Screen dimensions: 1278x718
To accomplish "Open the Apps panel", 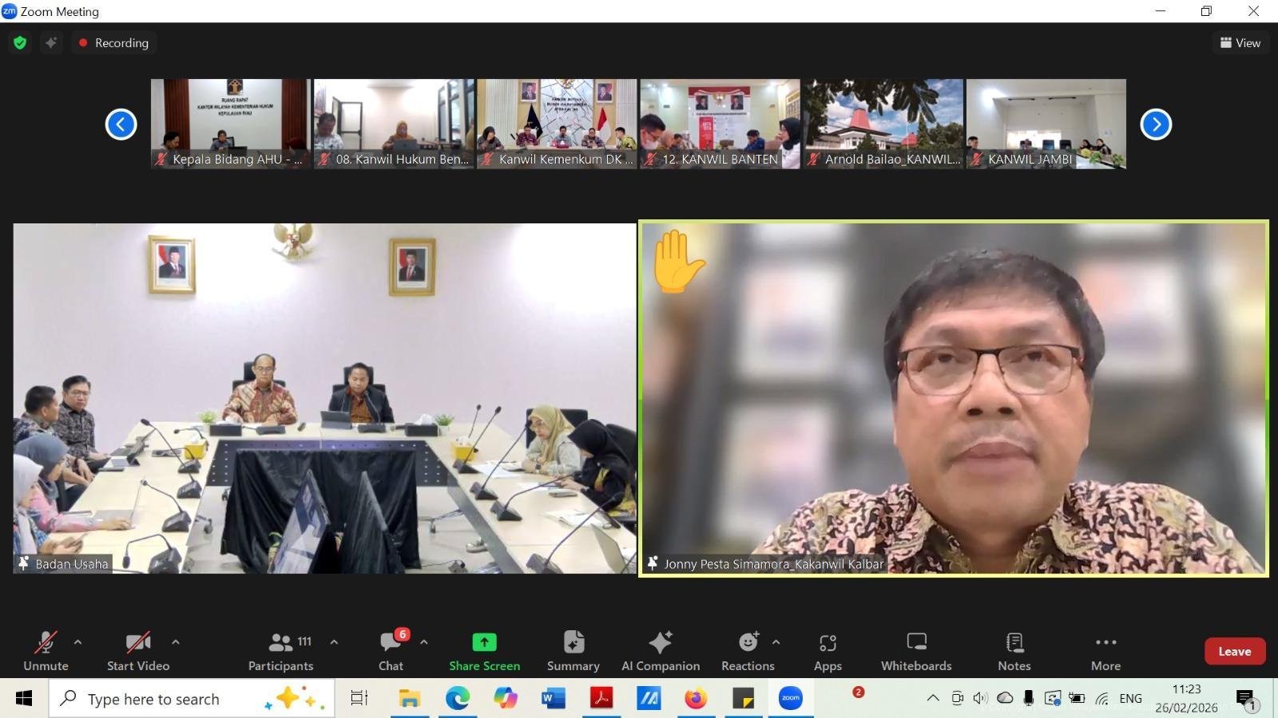I will tap(828, 651).
